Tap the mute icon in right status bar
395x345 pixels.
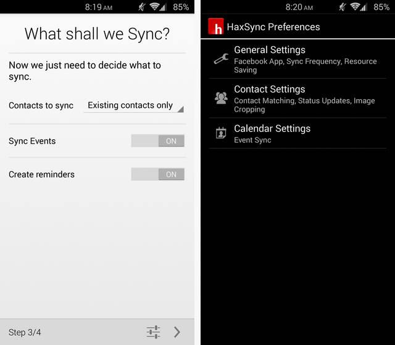click(x=343, y=7)
